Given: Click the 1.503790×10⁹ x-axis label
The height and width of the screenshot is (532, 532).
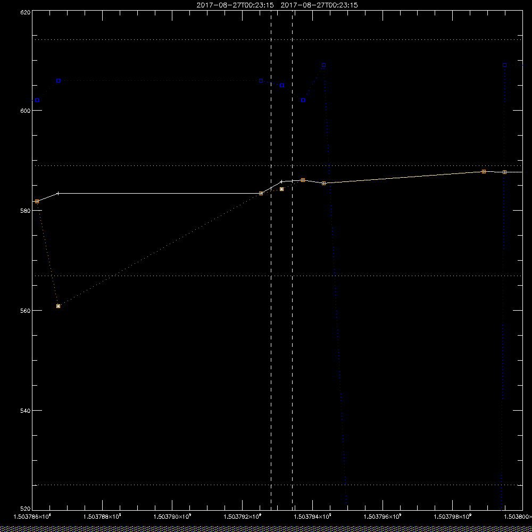Looking at the screenshot, I should tap(172, 517).
